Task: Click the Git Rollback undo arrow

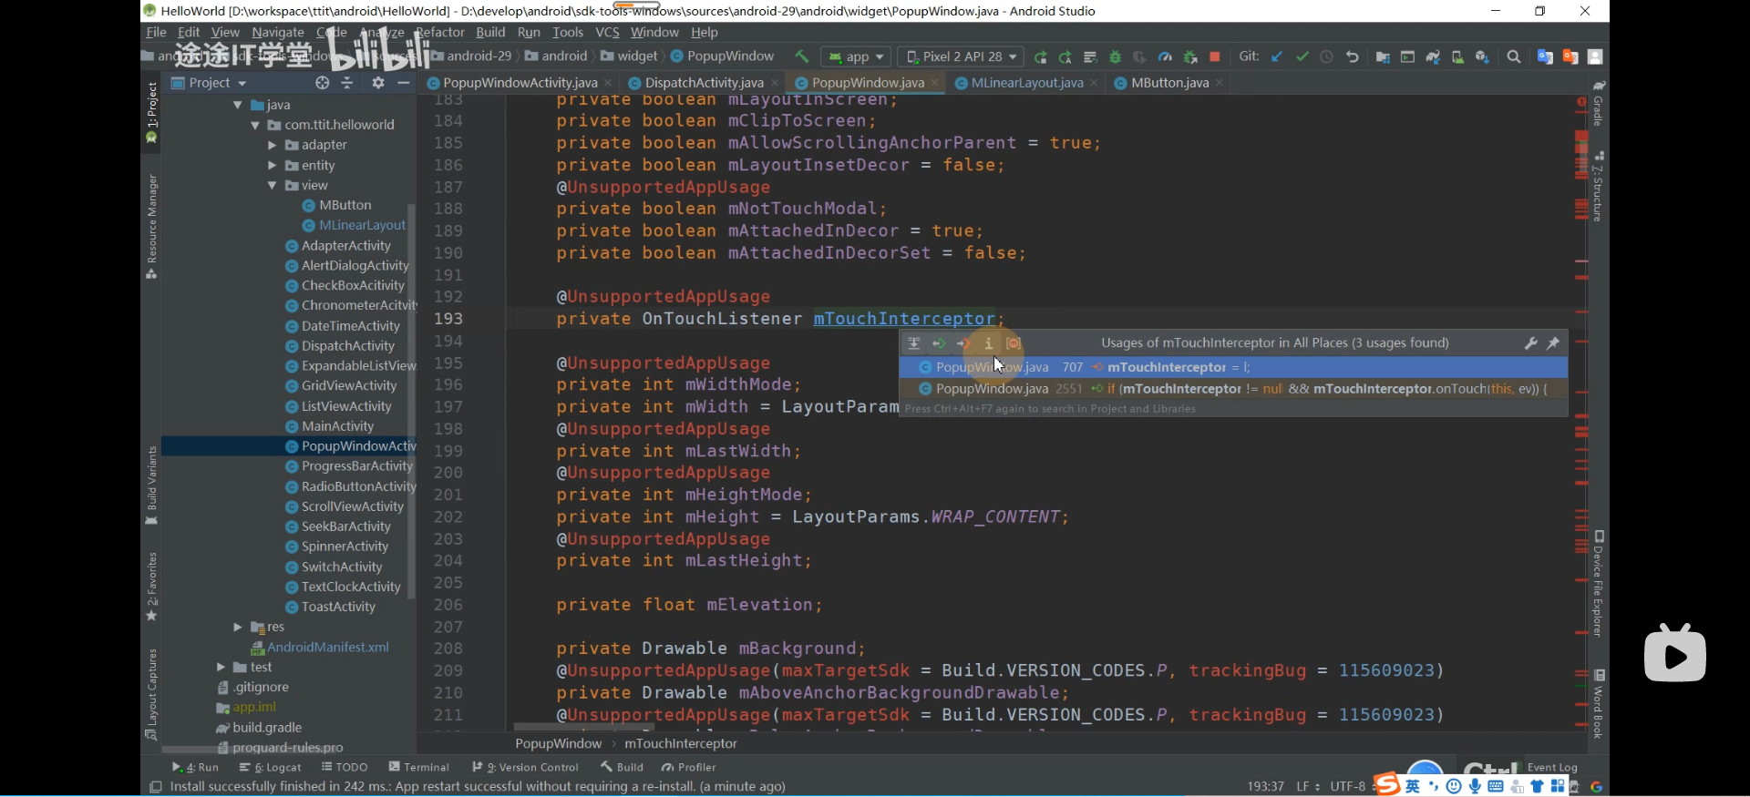Action: point(1353,56)
